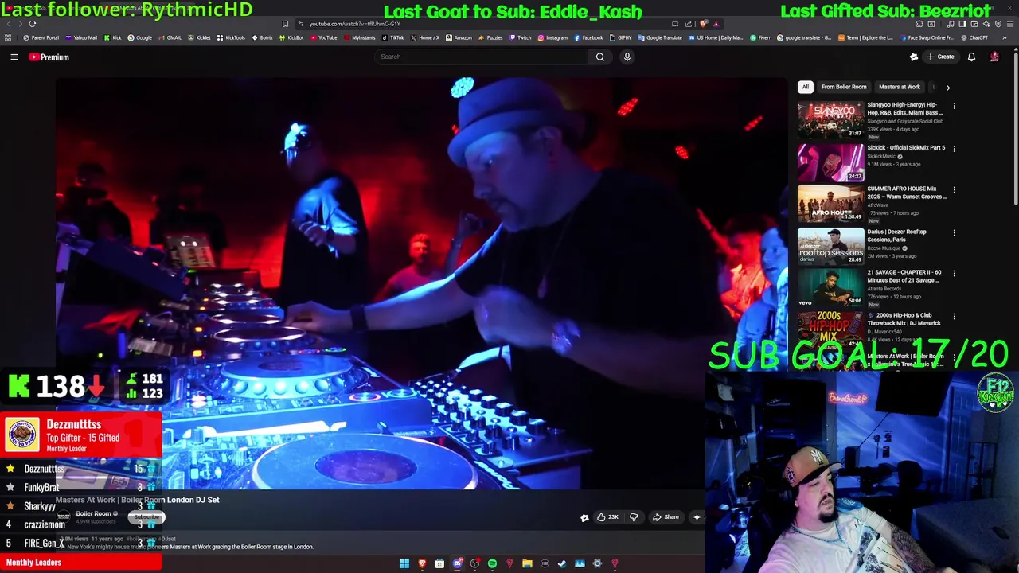Open the Darius rooftop sessions thumbnail
Viewport: 1019px width, 573px height.
(830, 247)
